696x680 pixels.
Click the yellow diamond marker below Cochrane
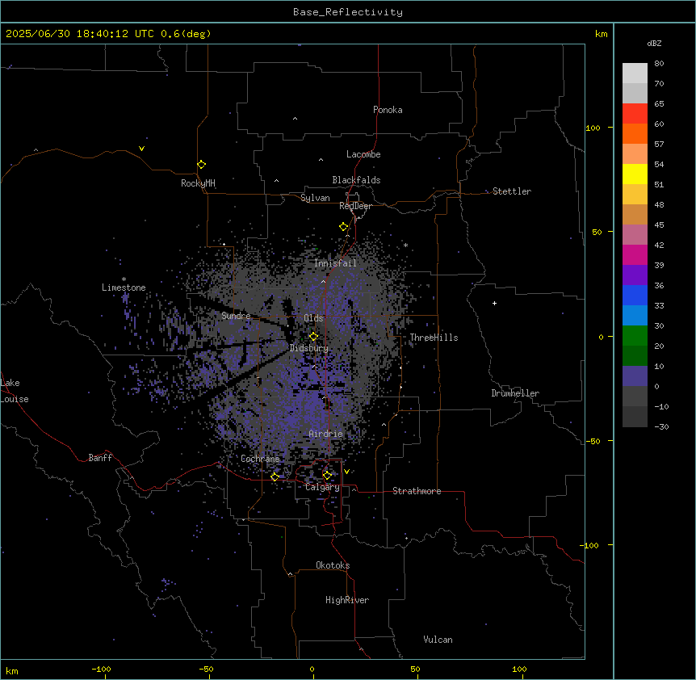(x=275, y=477)
